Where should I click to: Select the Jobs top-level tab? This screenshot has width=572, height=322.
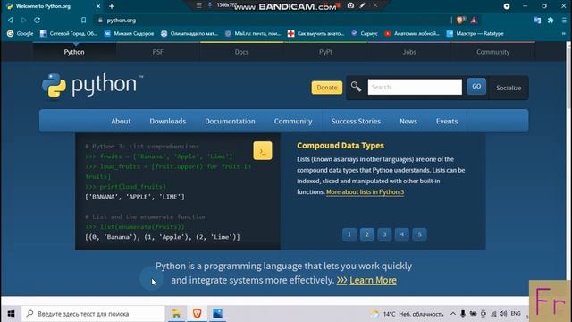coord(409,52)
